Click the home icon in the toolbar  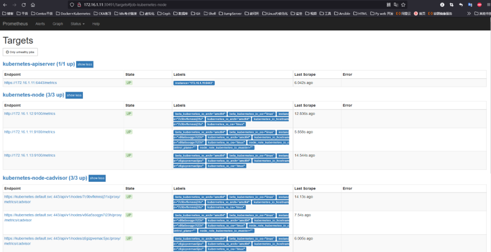33,5
